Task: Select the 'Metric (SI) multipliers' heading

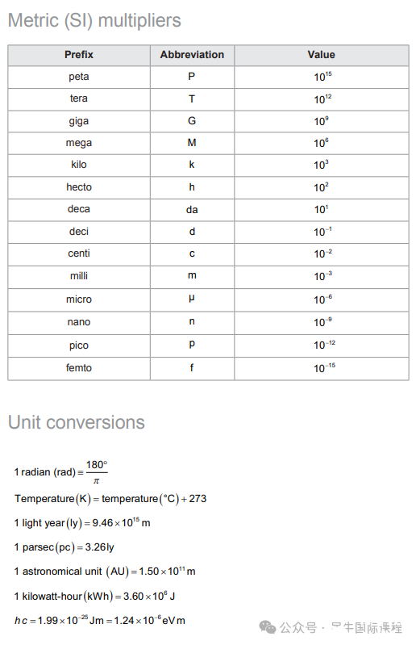Action: coord(94,20)
